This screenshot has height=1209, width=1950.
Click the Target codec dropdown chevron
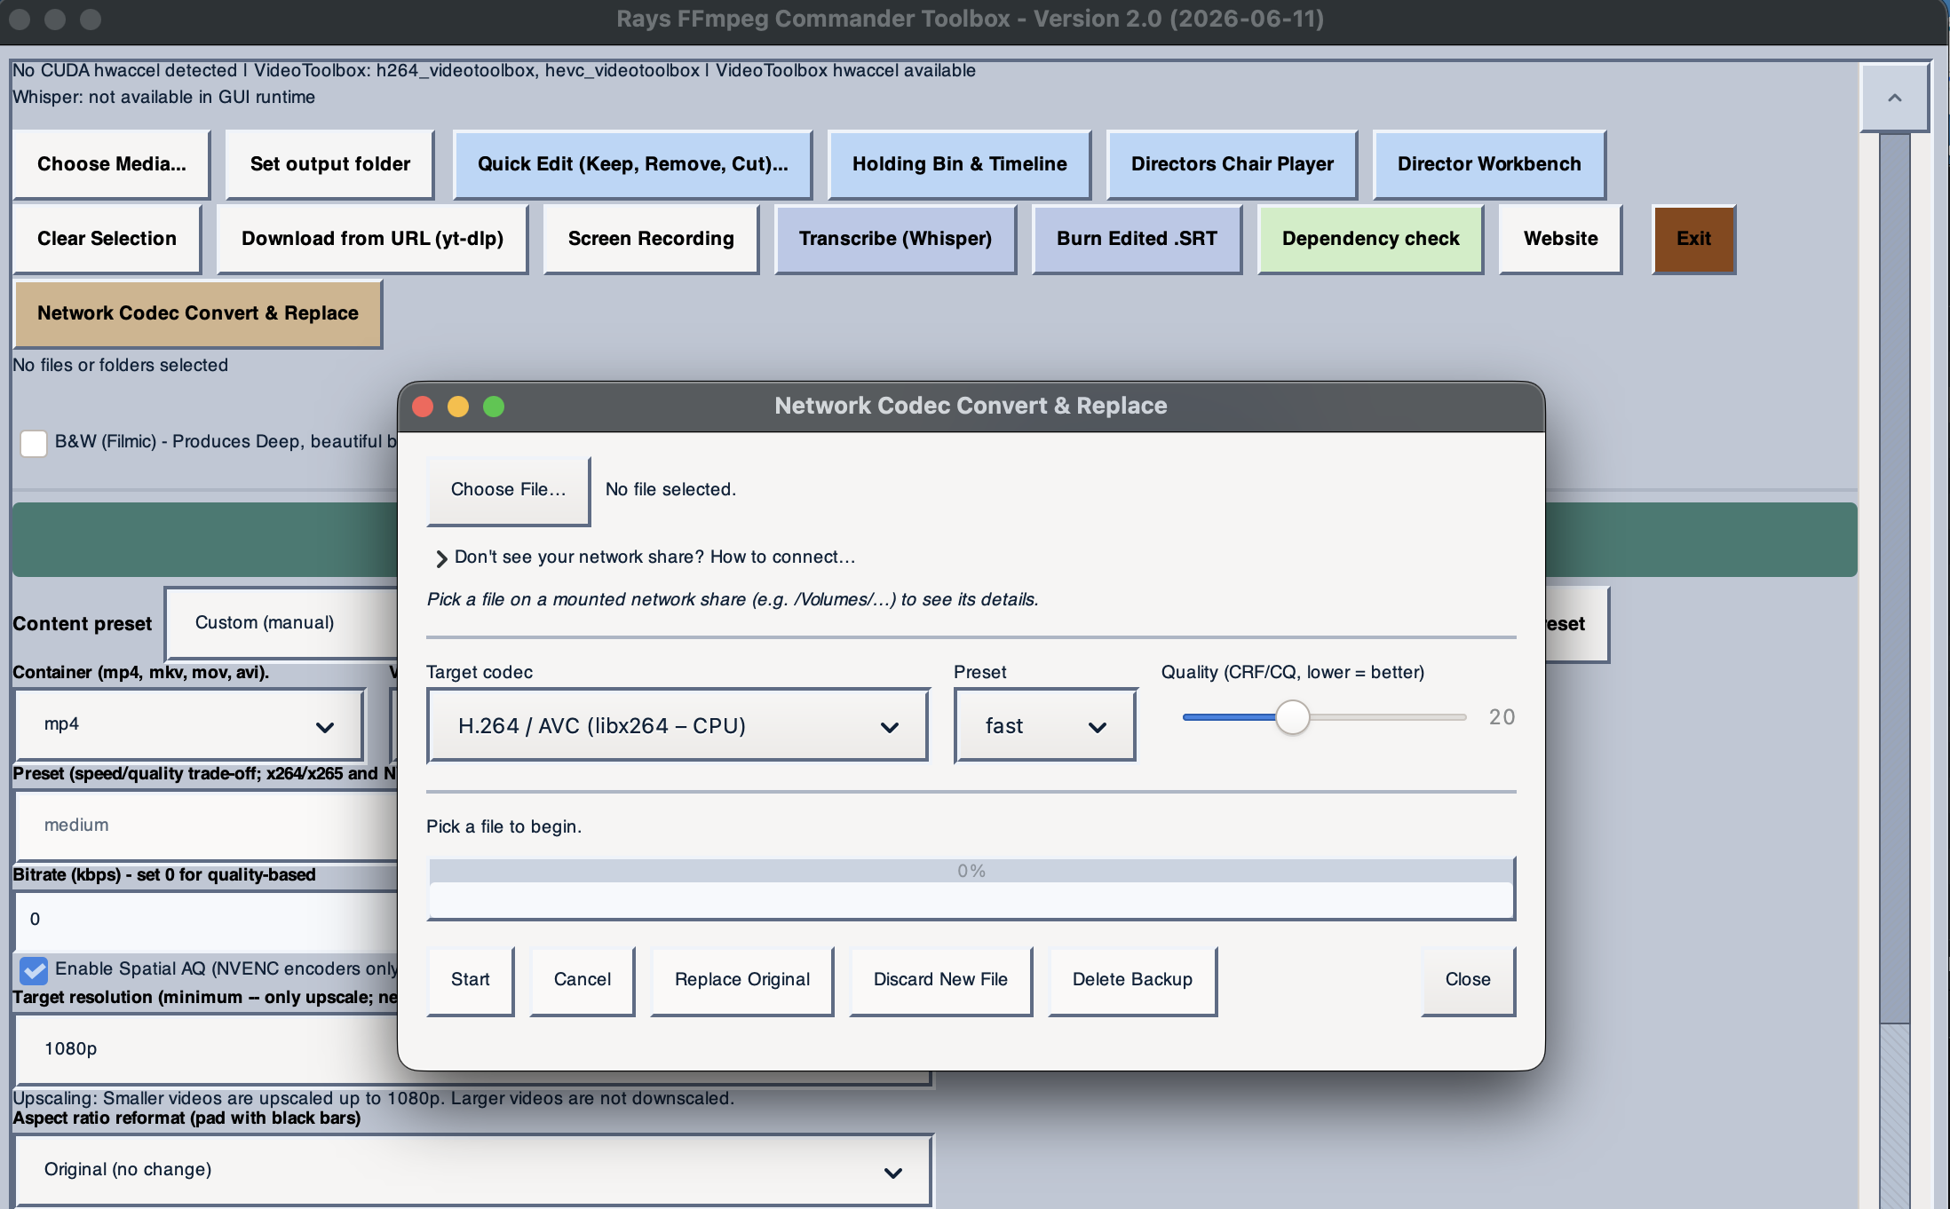coord(890,728)
